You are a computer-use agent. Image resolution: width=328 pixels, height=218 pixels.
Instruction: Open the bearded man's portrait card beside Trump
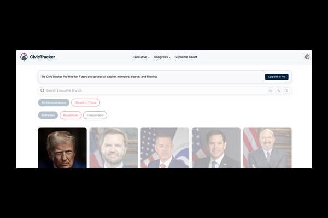point(114,148)
